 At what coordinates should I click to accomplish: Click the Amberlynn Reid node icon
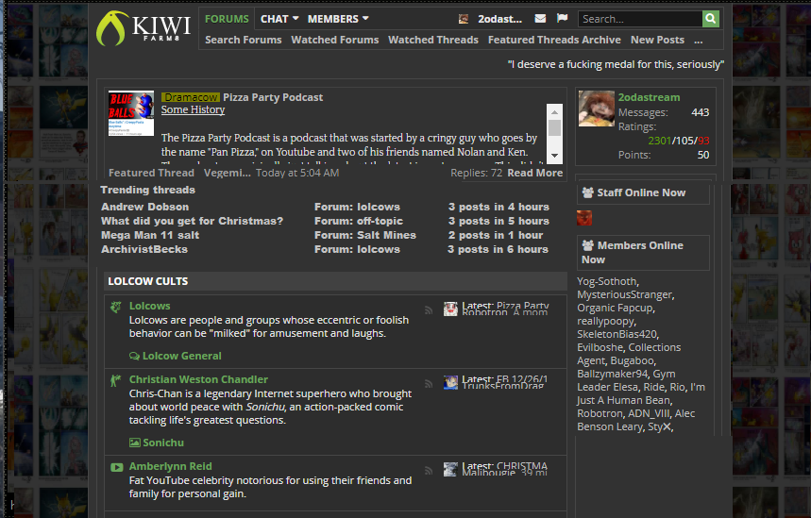tap(117, 467)
